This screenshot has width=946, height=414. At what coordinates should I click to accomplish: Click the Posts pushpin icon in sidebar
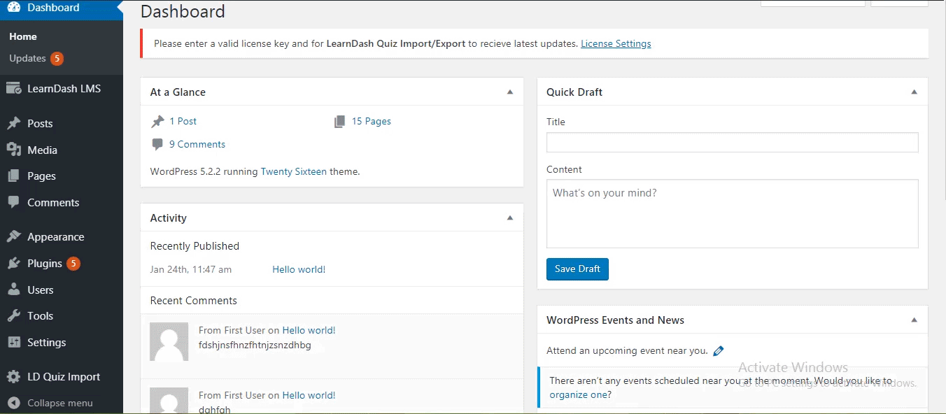pos(13,123)
